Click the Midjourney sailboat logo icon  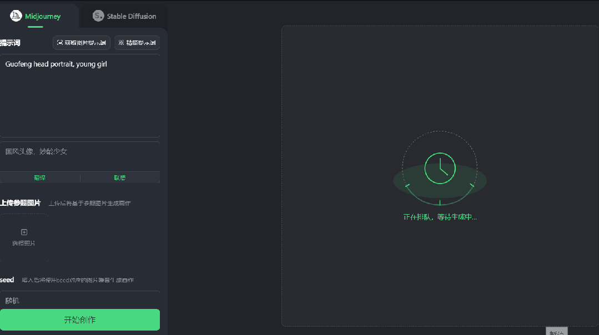(x=16, y=16)
